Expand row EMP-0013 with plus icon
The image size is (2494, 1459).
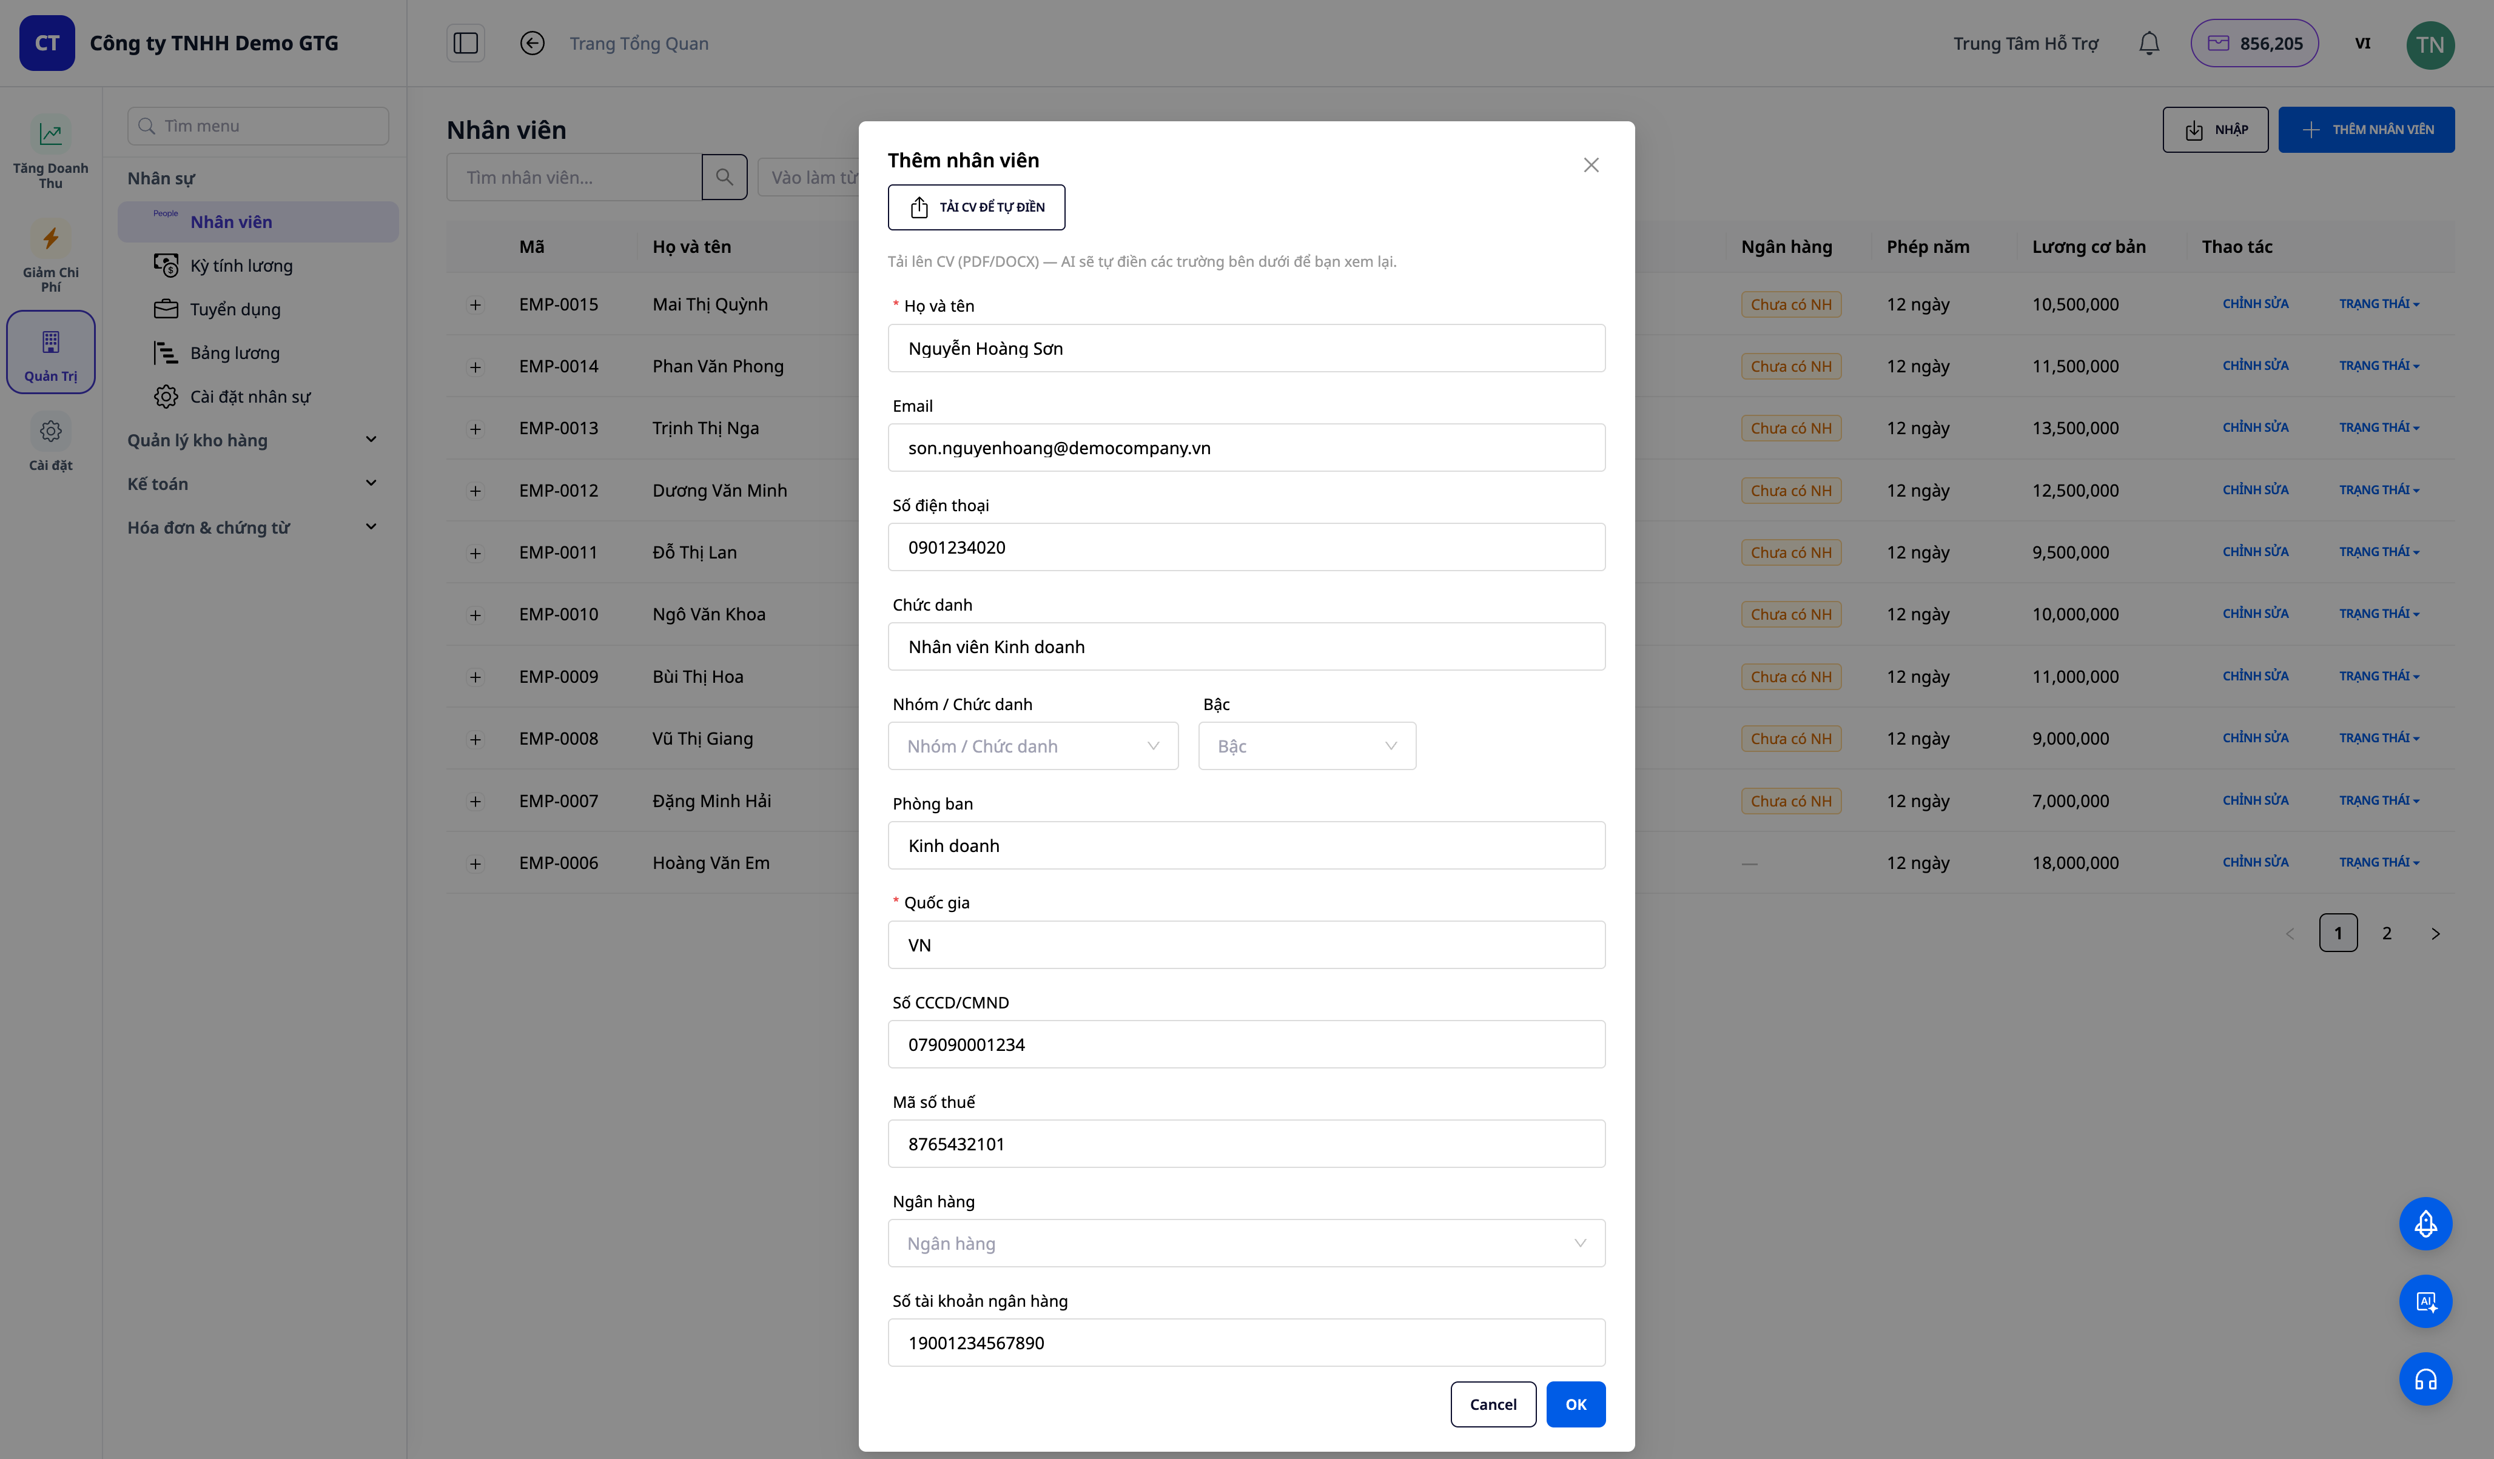coord(475,429)
